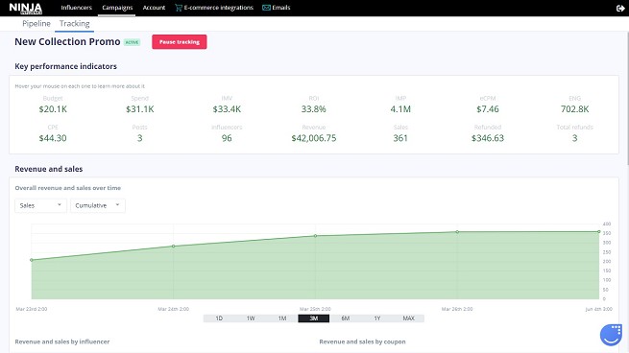Click the Sales count 361
This screenshot has height=353, width=629.
(x=400, y=138)
